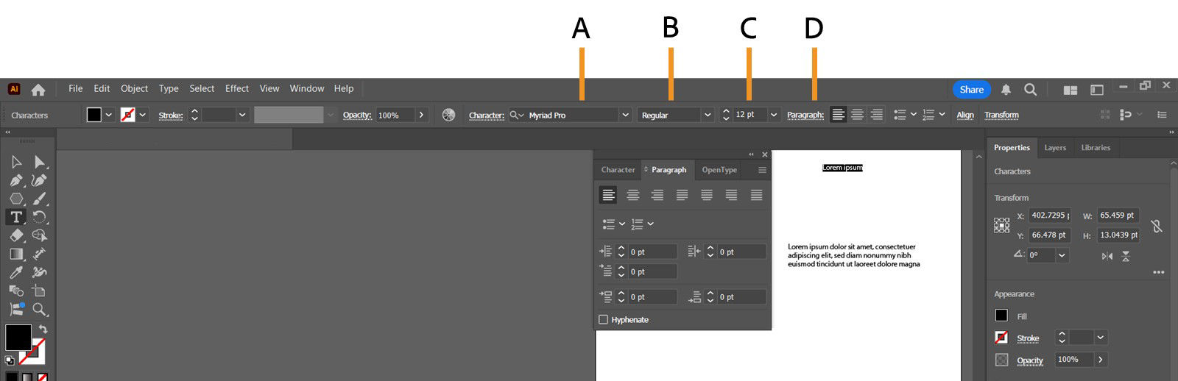
Task: Reset default fill and stroke
Action: click(x=10, y=360)
